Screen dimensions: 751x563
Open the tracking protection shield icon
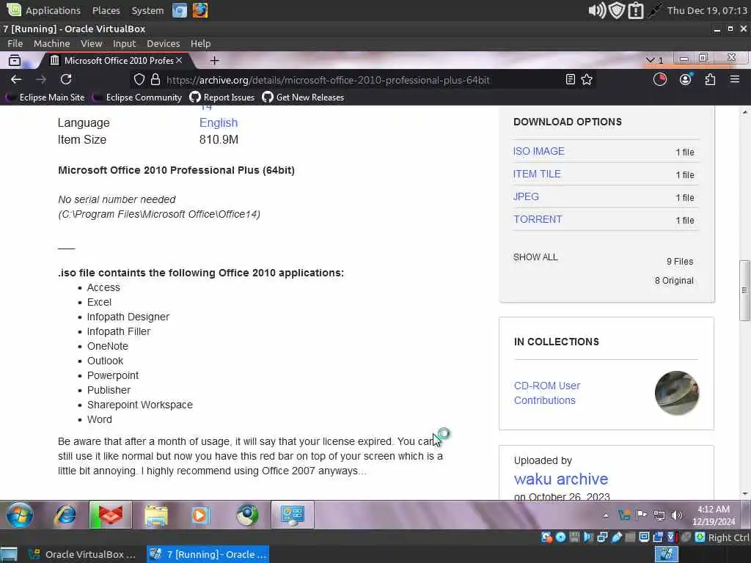[139, 79]
